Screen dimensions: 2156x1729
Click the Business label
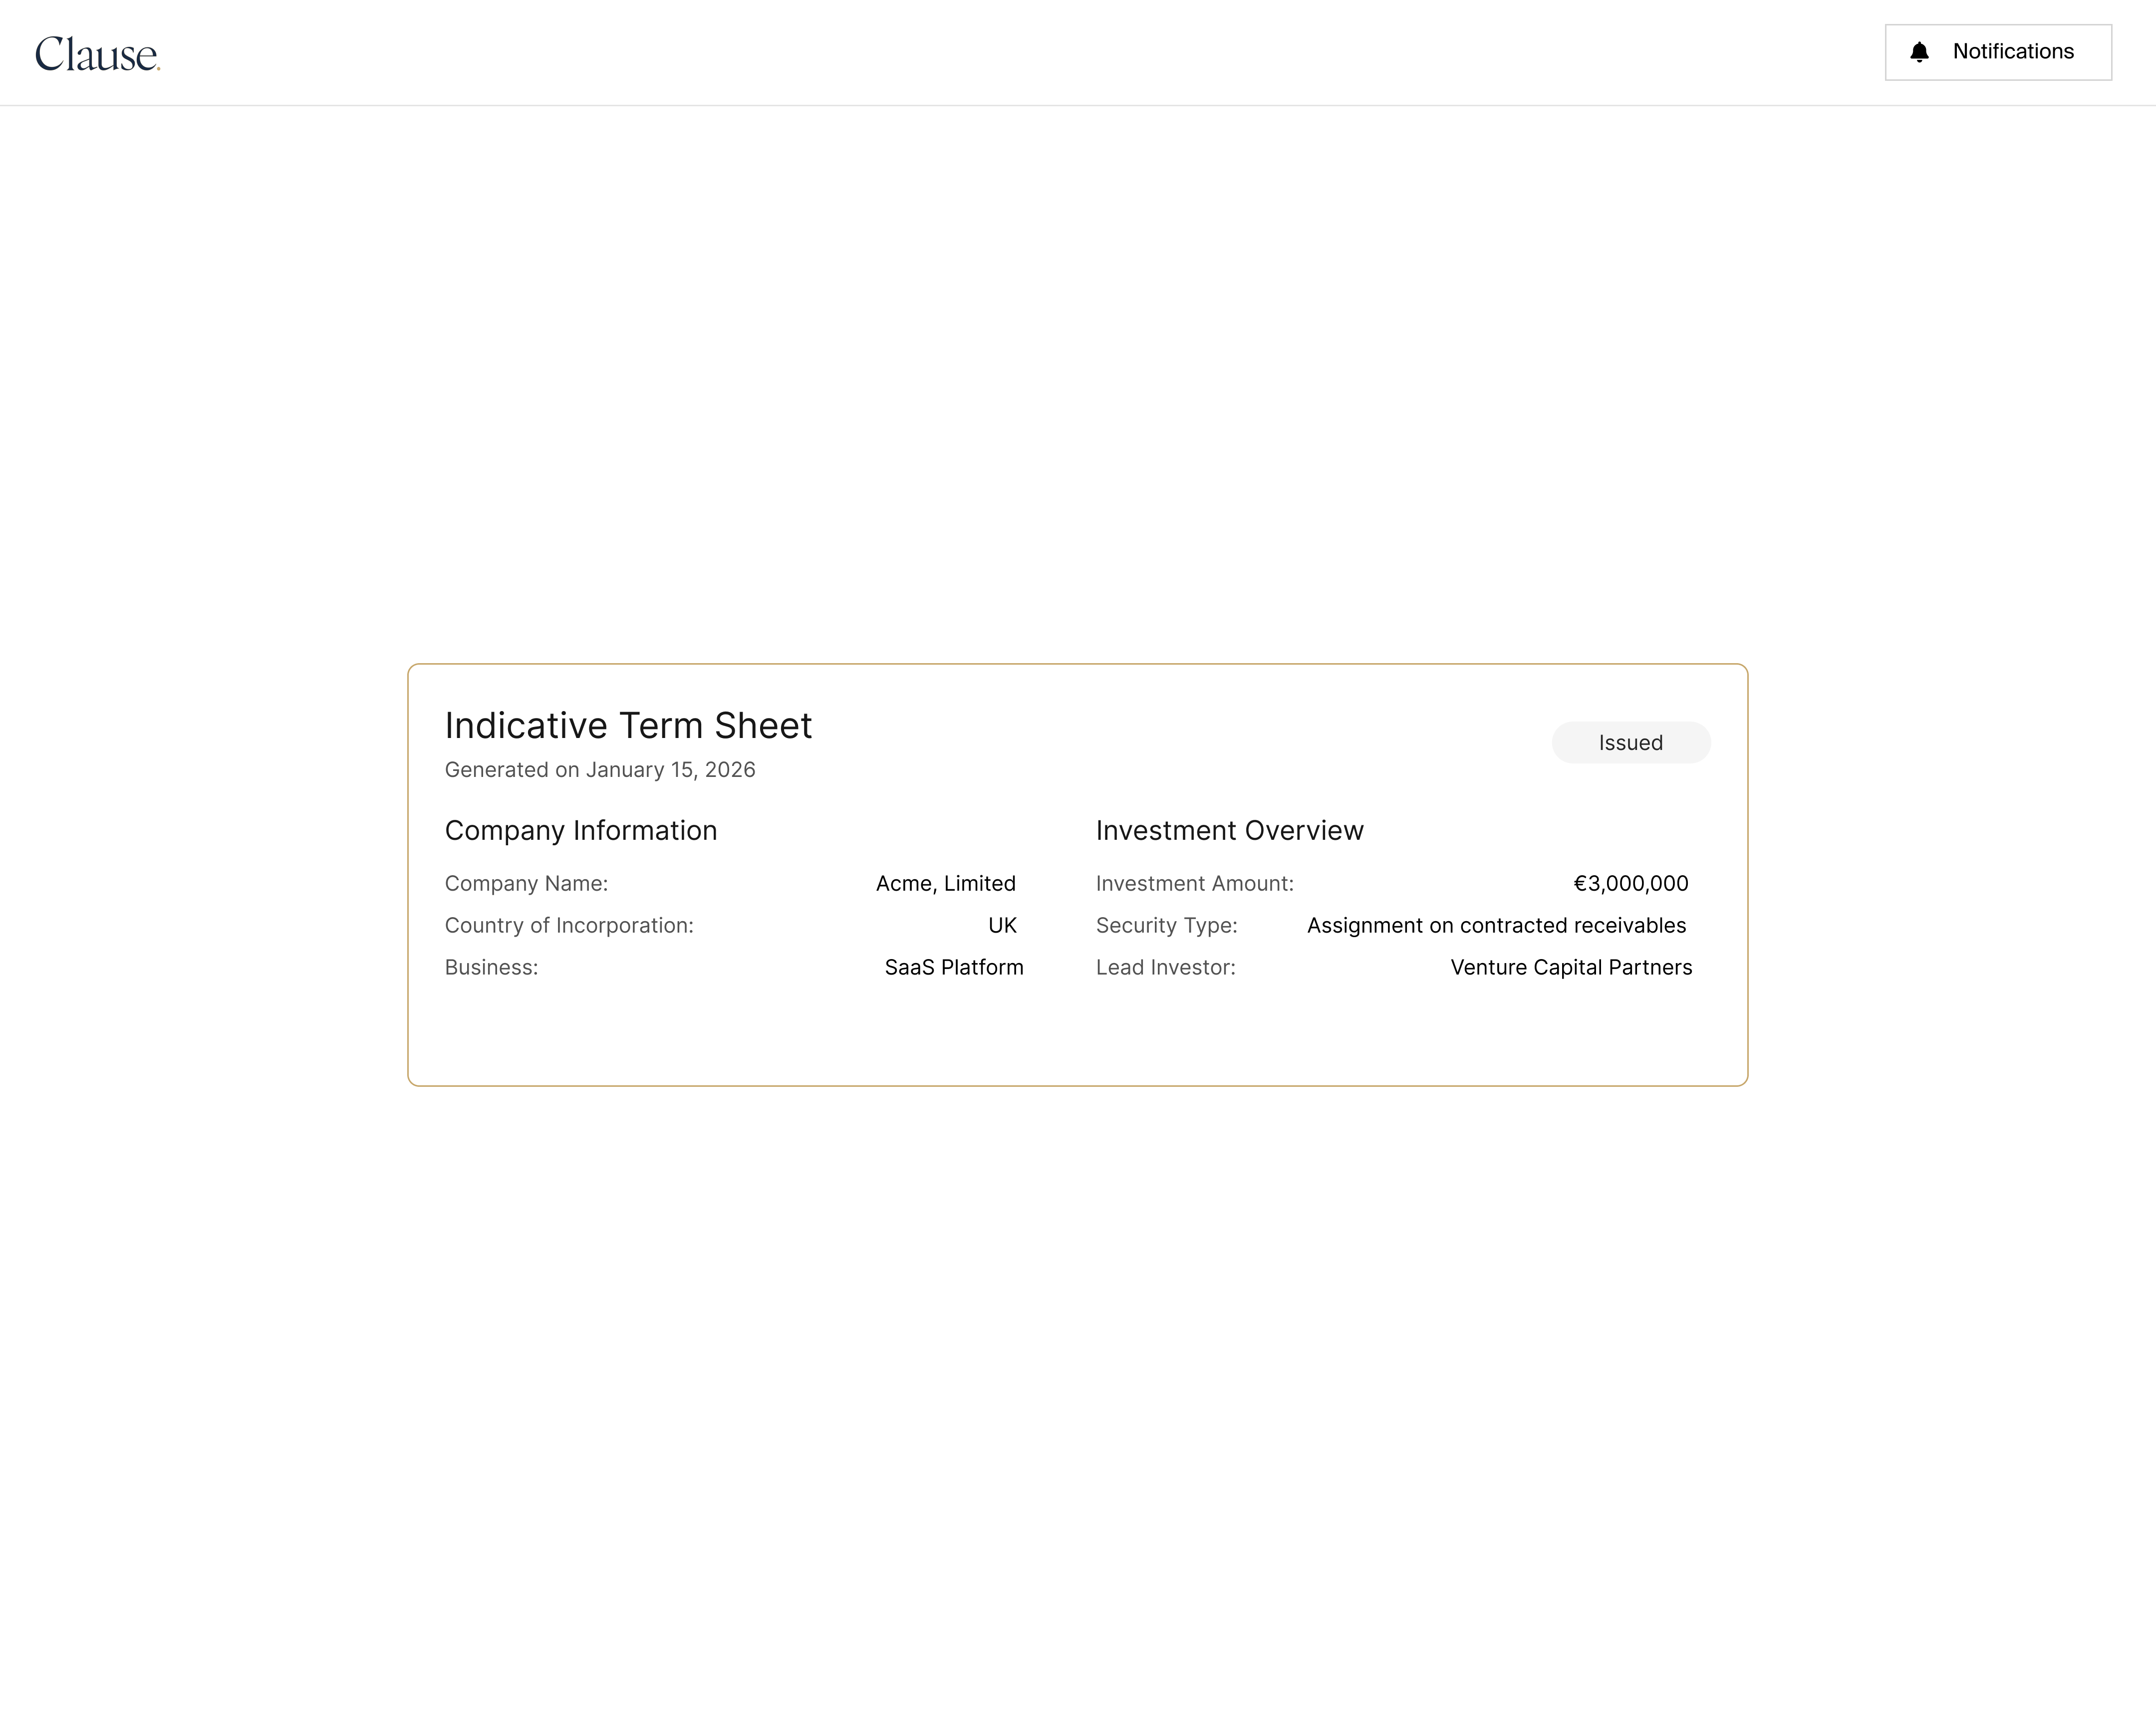[x=491, y=968]
